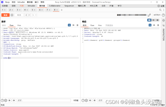The height and width of the screenshot is (107, 166).
Task: Open the Logger (日志) tab
Action: [x=104, y=6]
